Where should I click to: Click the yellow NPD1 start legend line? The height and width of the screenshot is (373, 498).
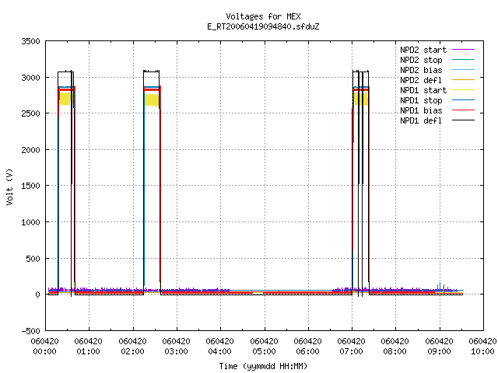[463, 90]
